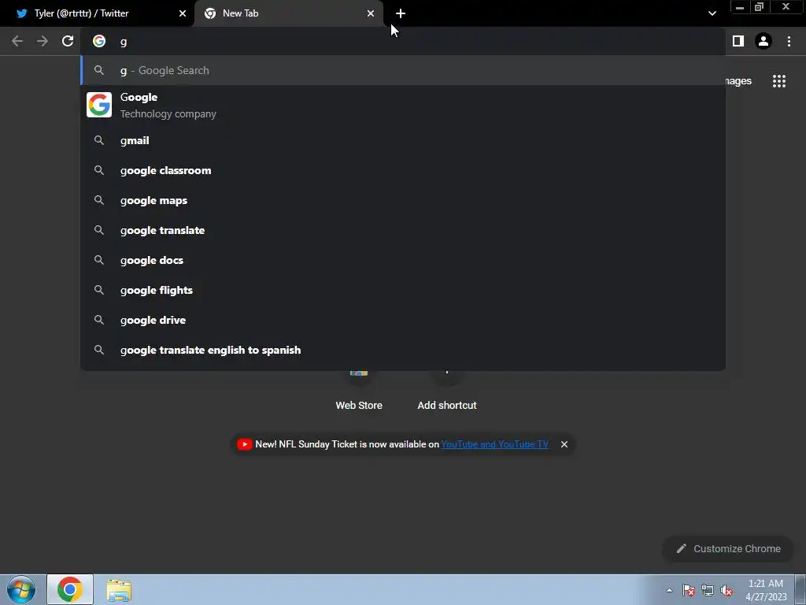The width and height of the screenshot is (806, 605).
Task: Open Google apps grid
Action: [778, 81]
